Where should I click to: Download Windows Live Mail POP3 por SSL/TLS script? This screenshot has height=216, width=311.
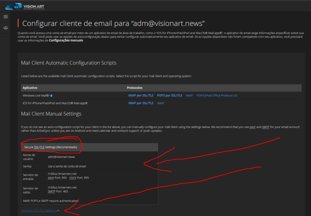(169, 96)
